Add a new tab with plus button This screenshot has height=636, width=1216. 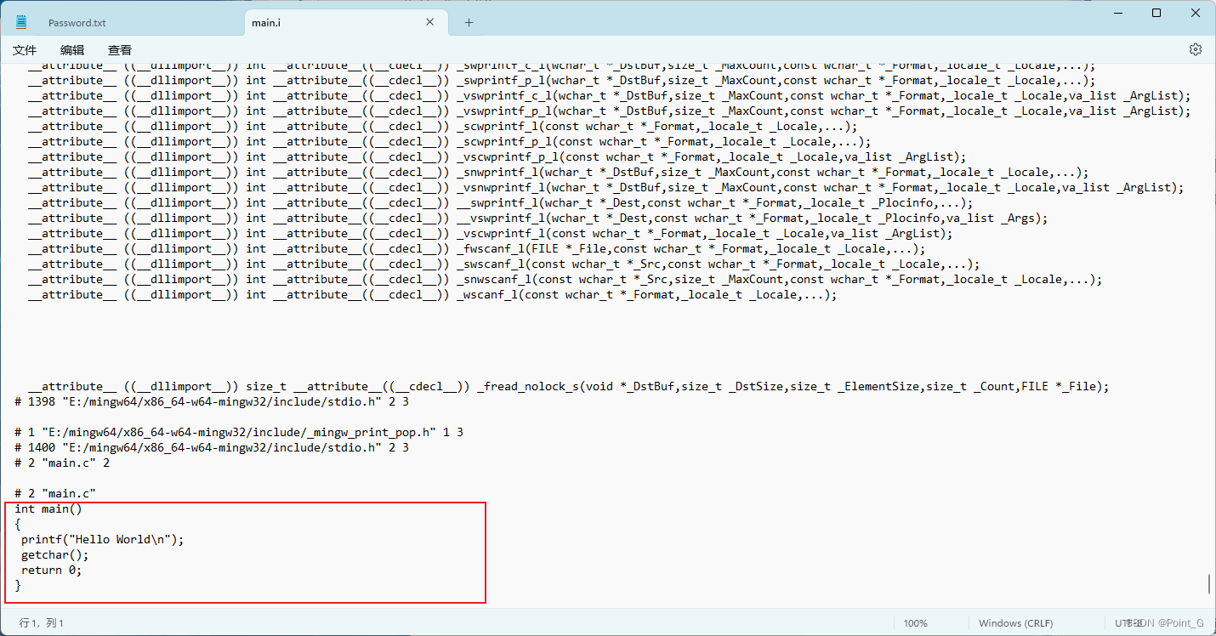(x=469, y=23)
